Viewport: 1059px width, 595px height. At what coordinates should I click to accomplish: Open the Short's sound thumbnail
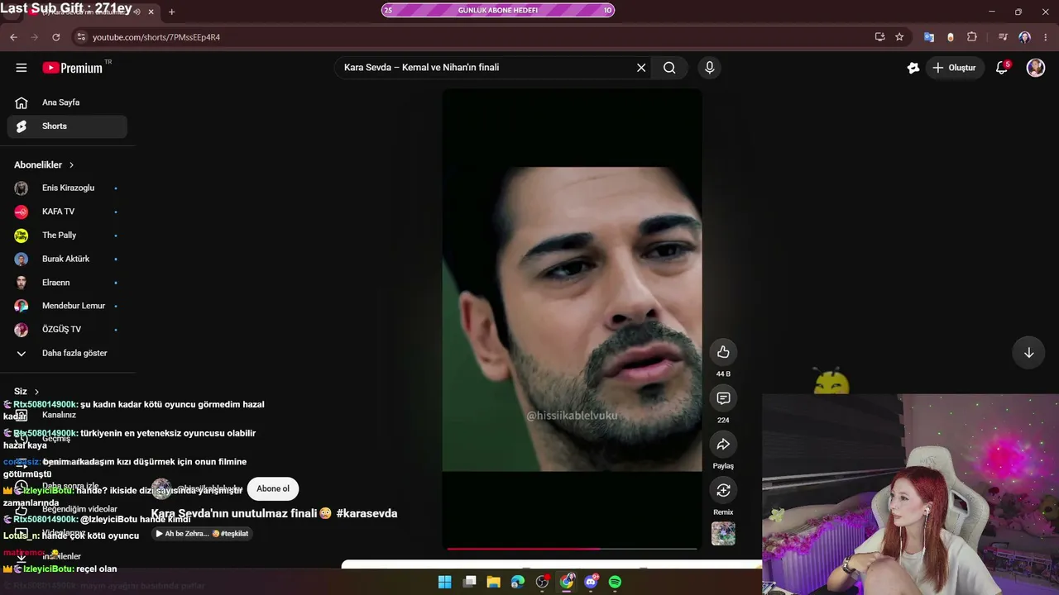click(x=723, y=534)
